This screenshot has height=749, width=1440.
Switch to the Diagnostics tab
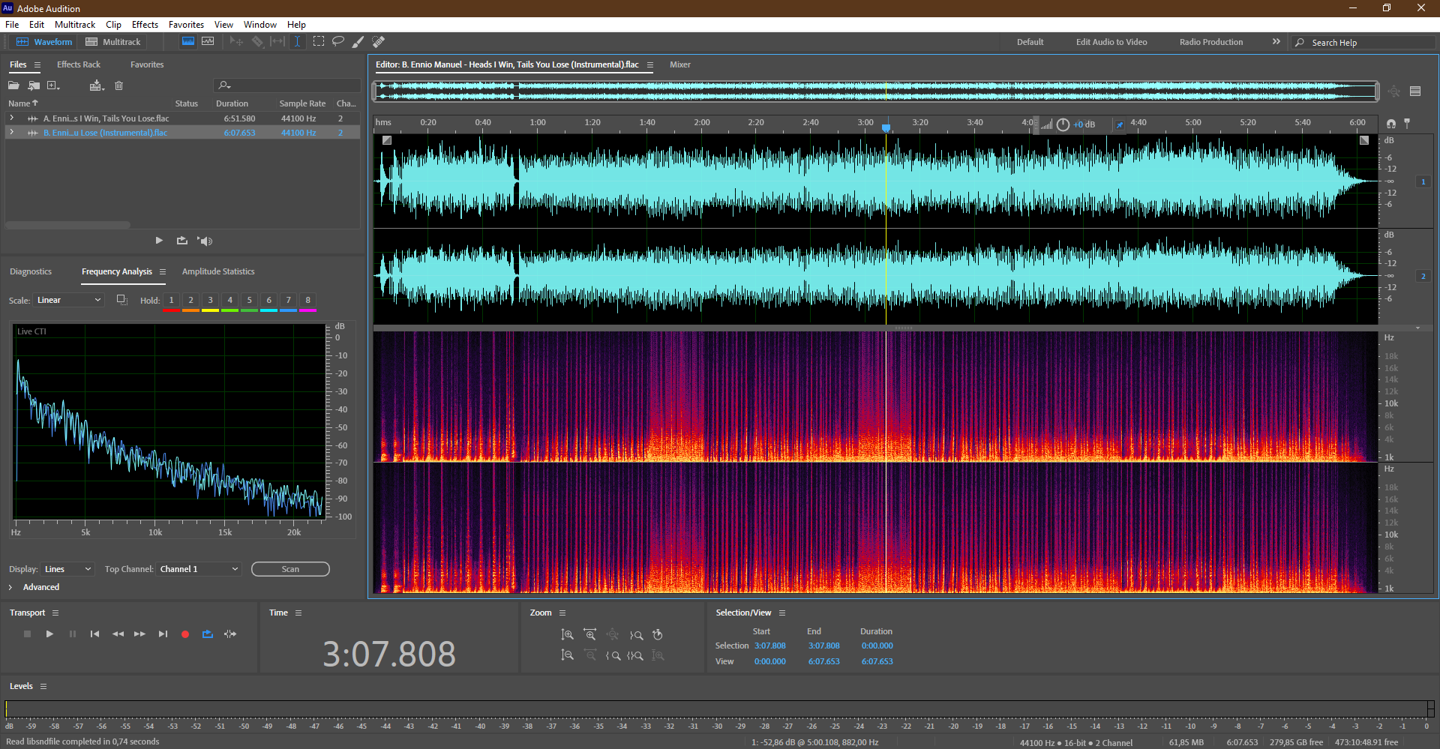tap(31, 271)
